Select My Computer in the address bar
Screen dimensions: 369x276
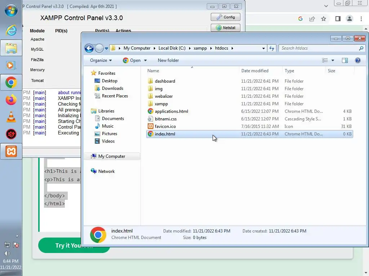tap(137, 48)
